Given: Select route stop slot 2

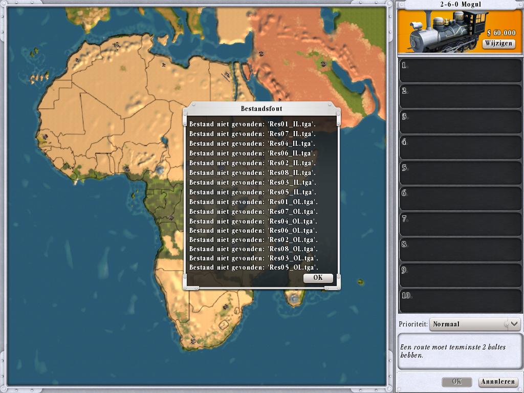Looking at the screenshot, I should [x=461, y=96].
